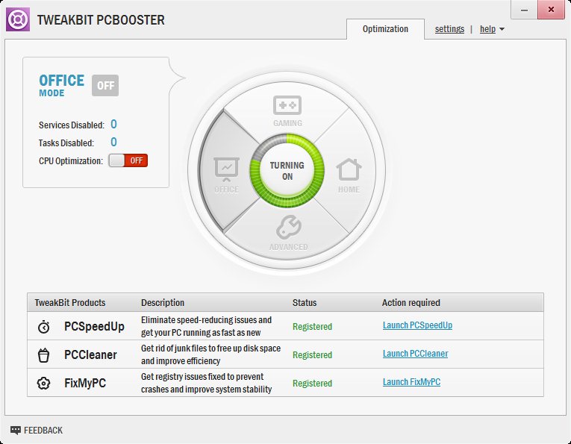Toggle the Office Mode OFF button
Viewport: 571px width, 444px height.
click(x=105, y=86)
